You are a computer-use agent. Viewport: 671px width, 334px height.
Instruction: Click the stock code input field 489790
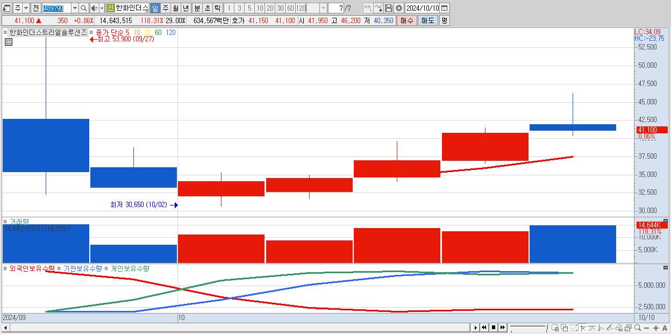tap(56, 8)
